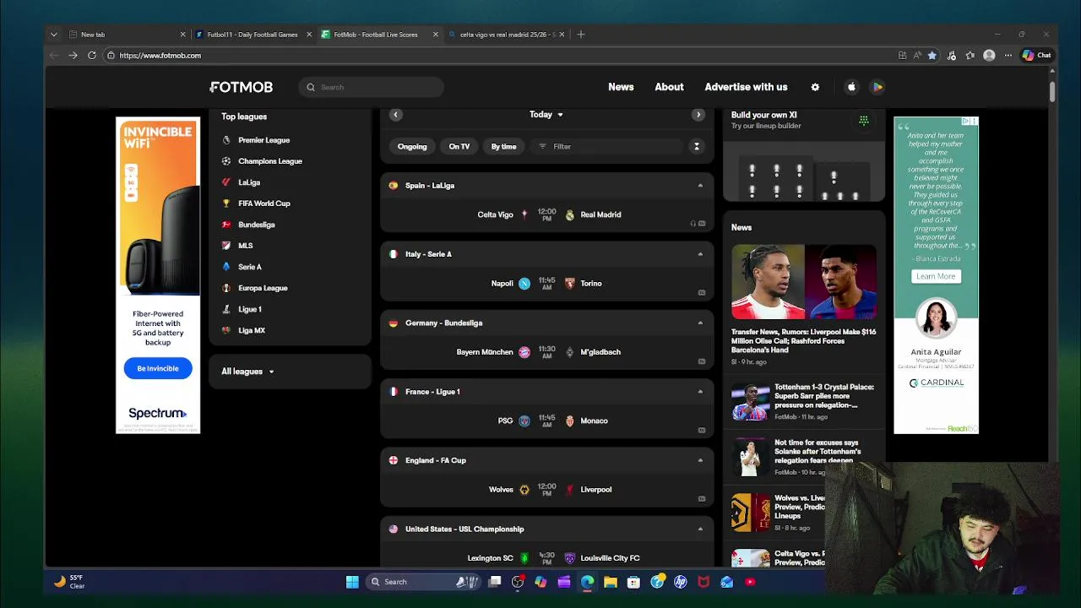
Task: Collapse the France - Ligue 1 section
Action: click(x=700, y=392)
